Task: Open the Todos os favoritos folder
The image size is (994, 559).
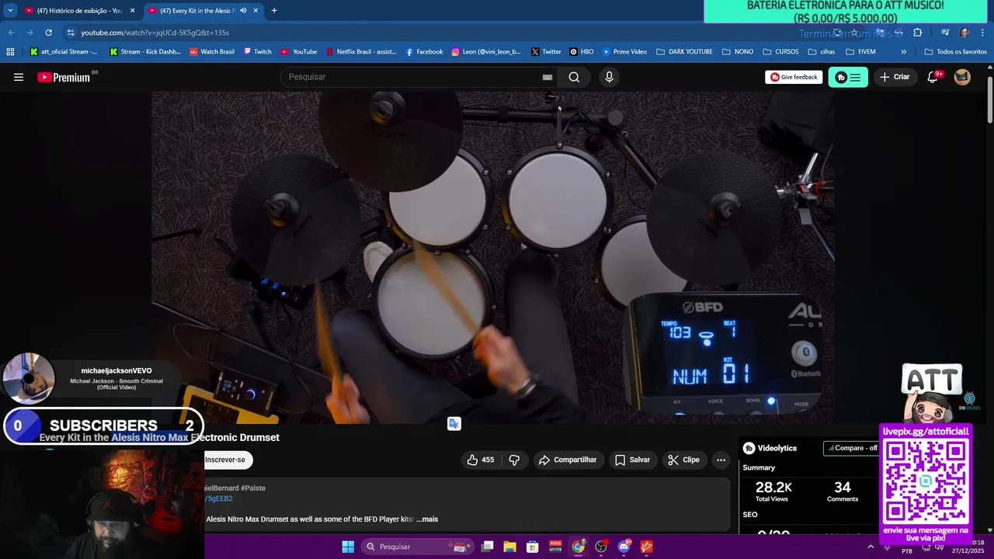Action: pos(955,52)
